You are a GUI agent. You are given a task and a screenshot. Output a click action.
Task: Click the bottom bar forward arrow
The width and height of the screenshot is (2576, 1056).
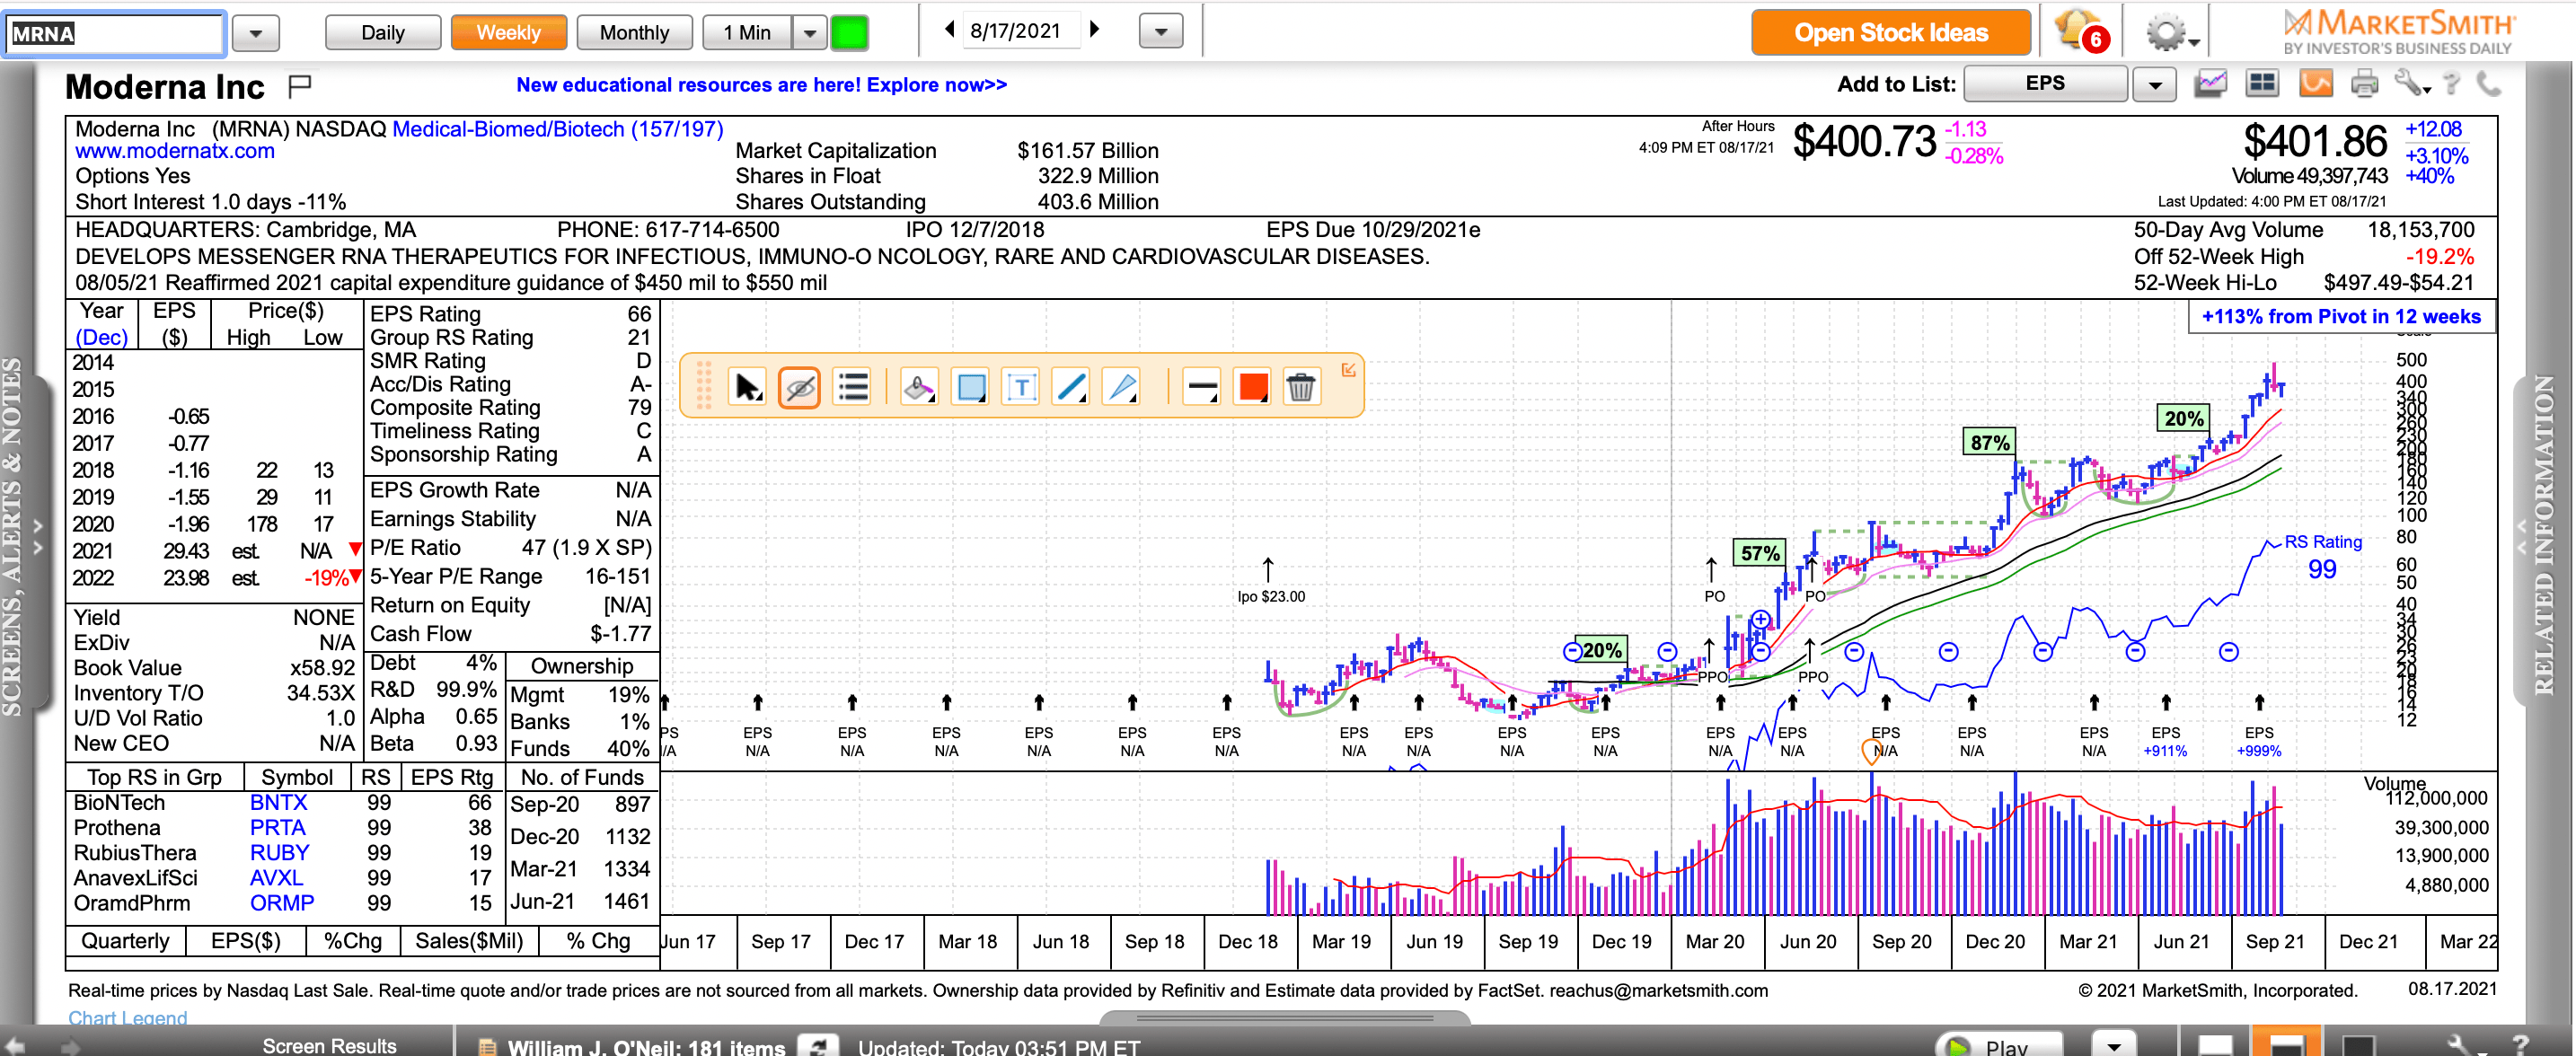pyautogui.click(x=70, y=1047)
